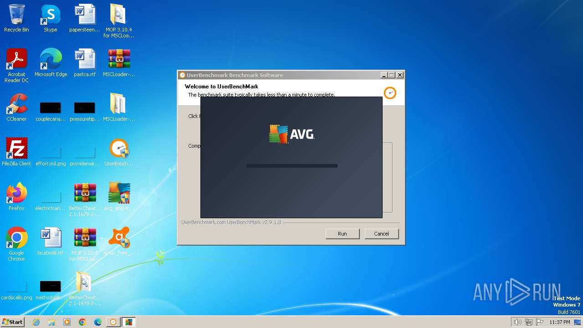Select the methodslat file icon

(51, 290)
